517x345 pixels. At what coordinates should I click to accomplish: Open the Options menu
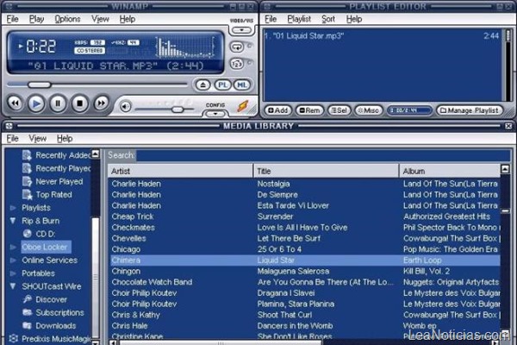(67, 19)
